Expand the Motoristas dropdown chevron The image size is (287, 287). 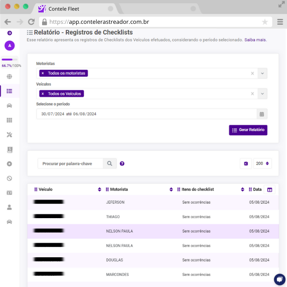click(x=262, y=74)
